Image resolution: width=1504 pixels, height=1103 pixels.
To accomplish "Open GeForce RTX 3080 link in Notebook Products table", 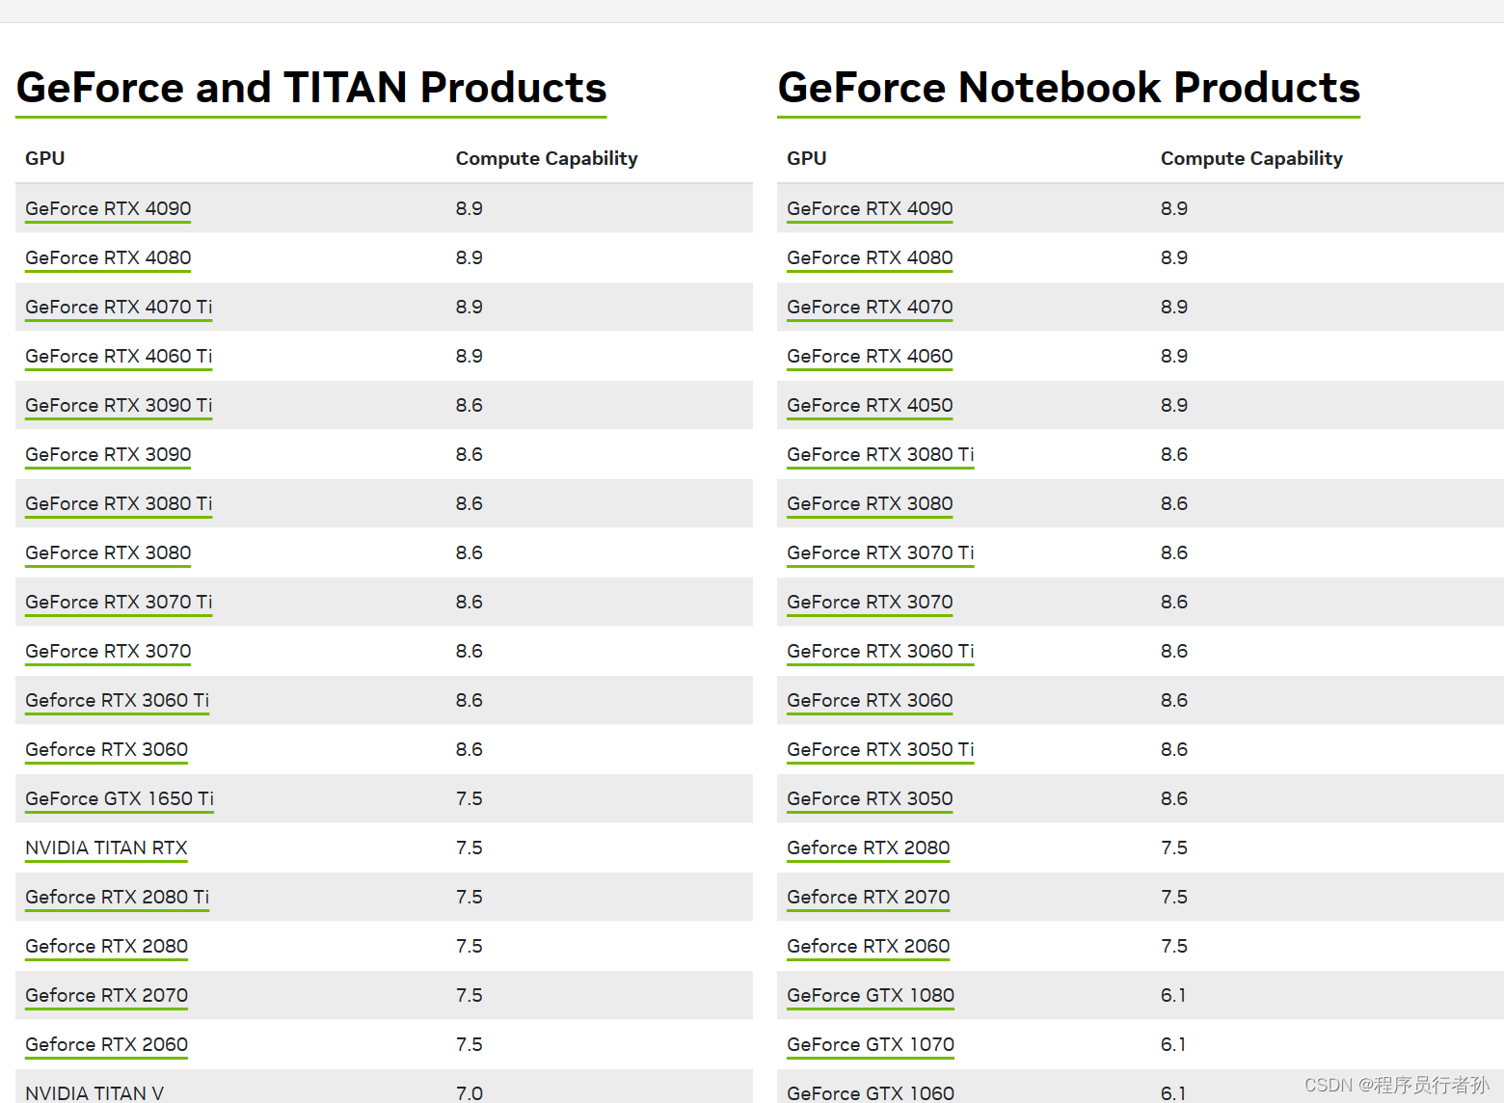I will (870, 503).
